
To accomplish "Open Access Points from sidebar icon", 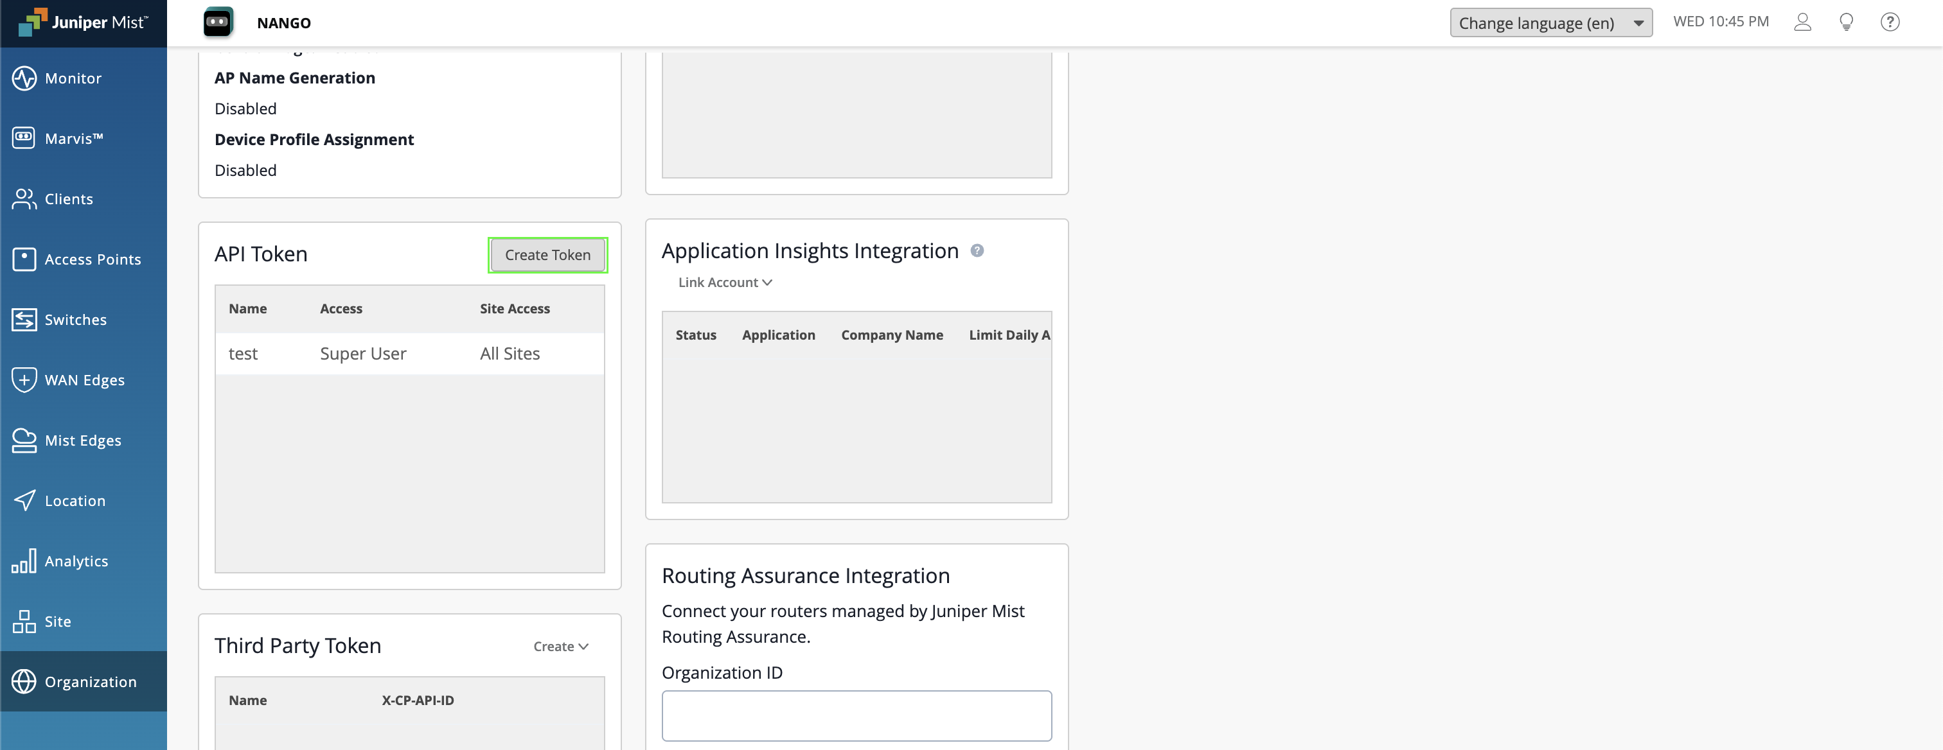I will [23, 259].
